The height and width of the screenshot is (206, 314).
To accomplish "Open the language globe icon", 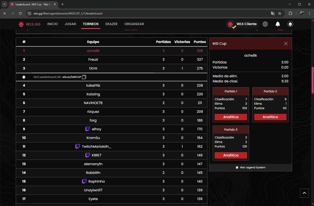I will (x=265, y=24).
